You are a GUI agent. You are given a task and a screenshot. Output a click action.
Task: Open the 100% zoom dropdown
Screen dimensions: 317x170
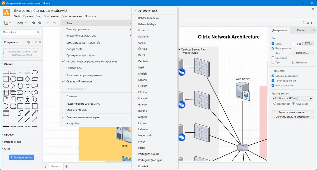21,23
